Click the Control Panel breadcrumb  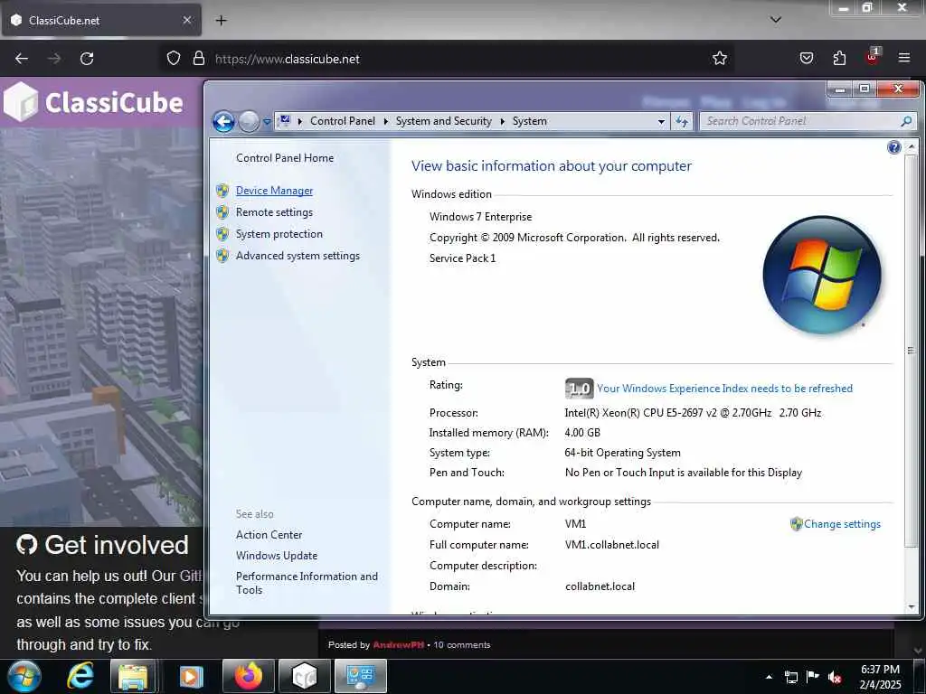coord(343,121)
